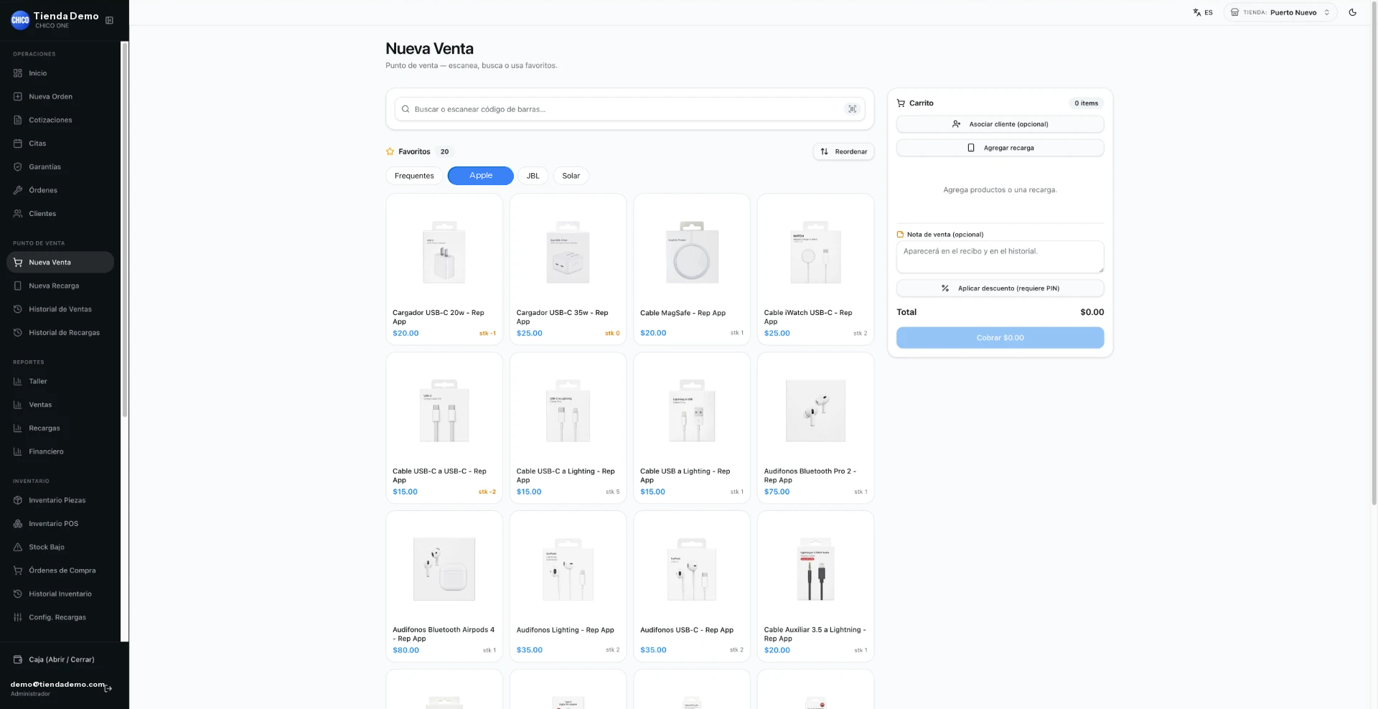Viewport: 1378px width, 709px height.
Task: Click the Citas calendar icon
Action: click(18, 144)
